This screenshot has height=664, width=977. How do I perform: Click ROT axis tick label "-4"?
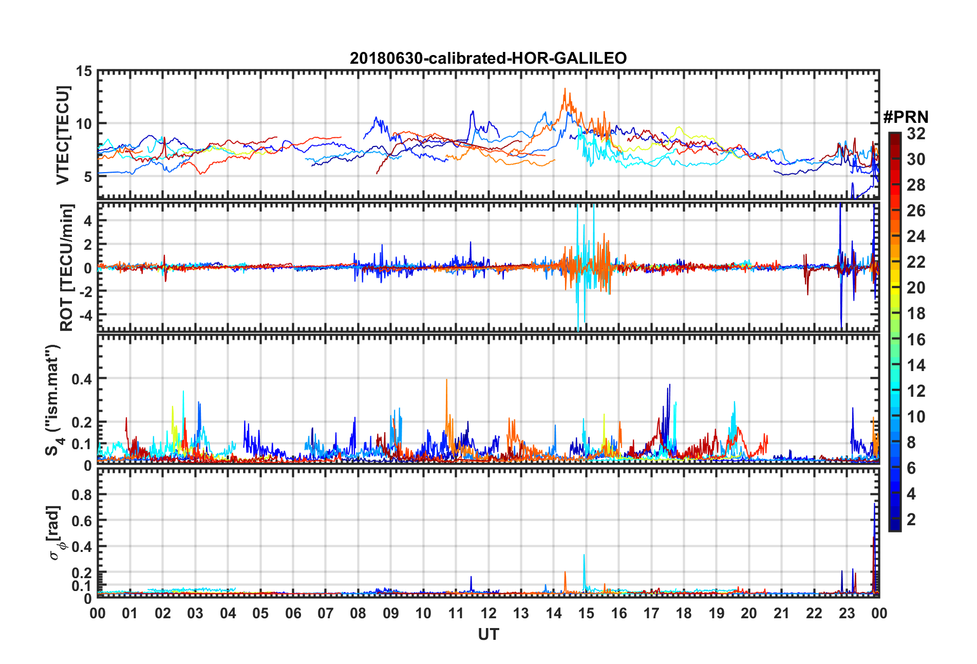click(85, 314)
